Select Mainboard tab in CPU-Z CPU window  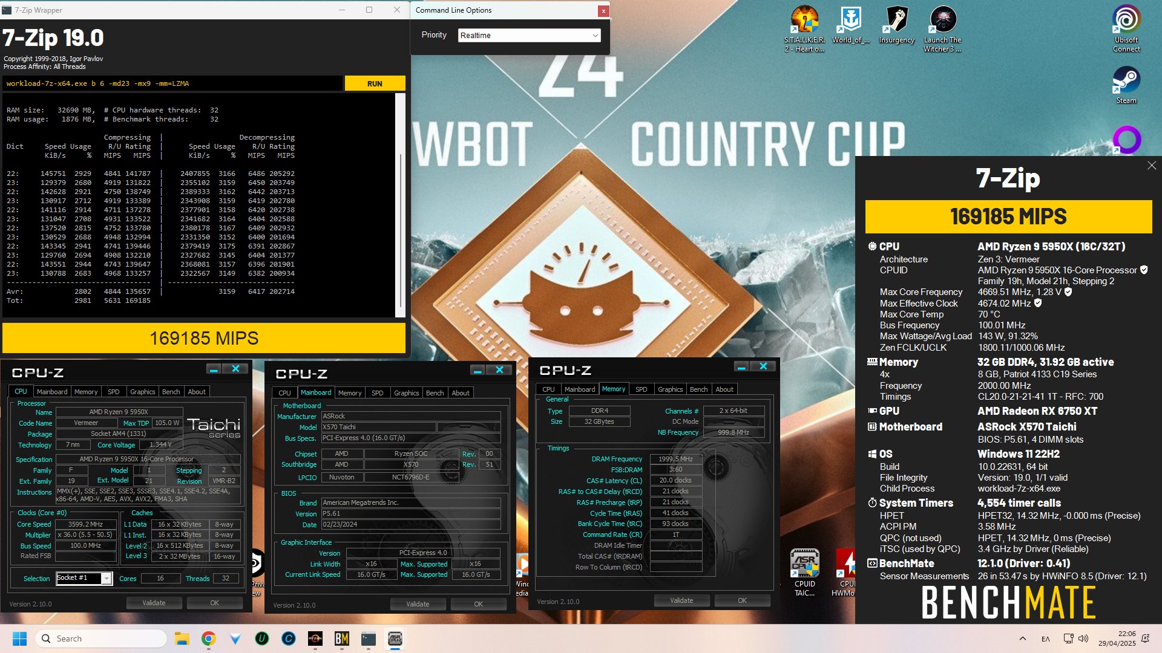(52, 392)
